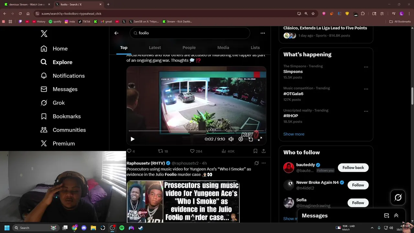View analytics showing 40K views
This screenshot has height=233, width=414.
(x=228, y=151)
